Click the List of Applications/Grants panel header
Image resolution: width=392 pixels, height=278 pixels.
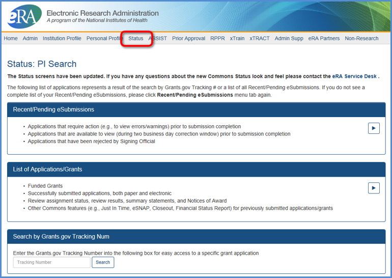[x=196, y=169]
